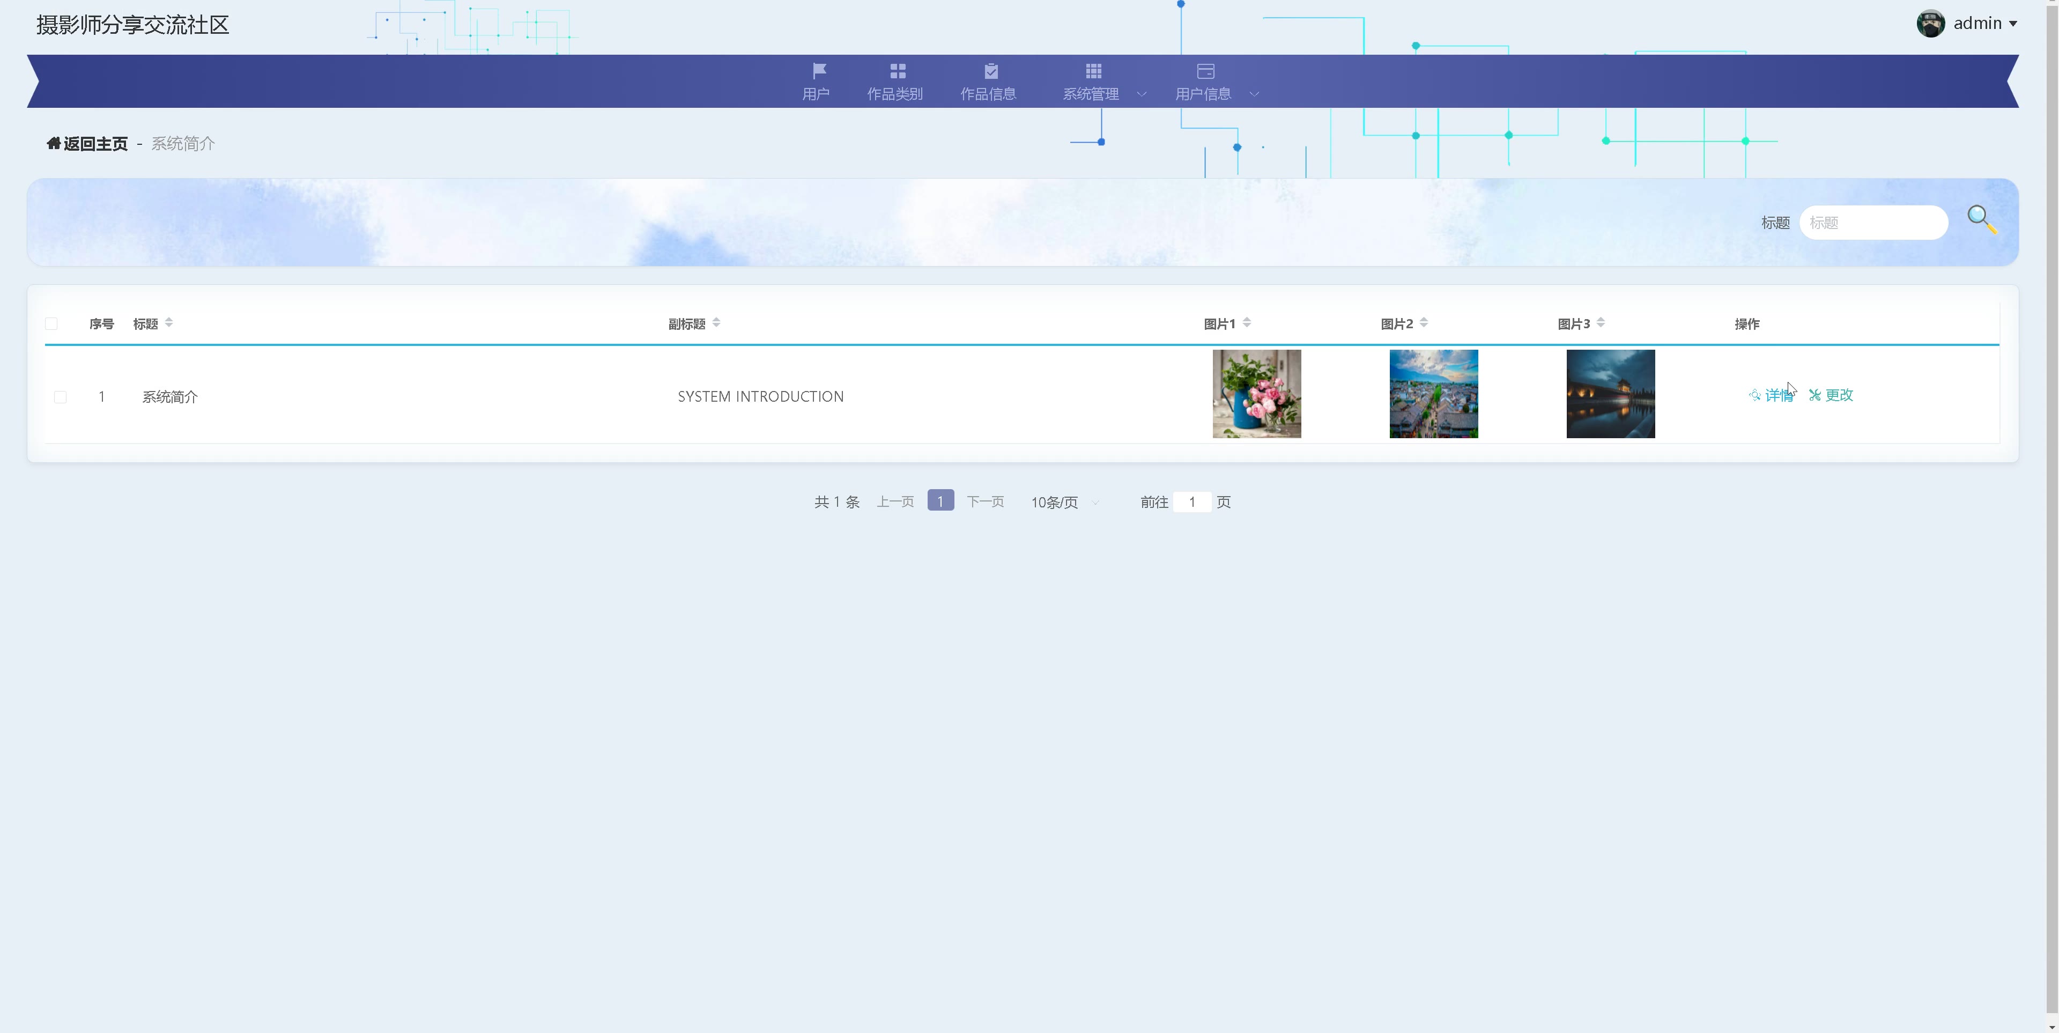Click the home icon beside 返回主页
The image size is (2059, 1033).
(54, 143)
